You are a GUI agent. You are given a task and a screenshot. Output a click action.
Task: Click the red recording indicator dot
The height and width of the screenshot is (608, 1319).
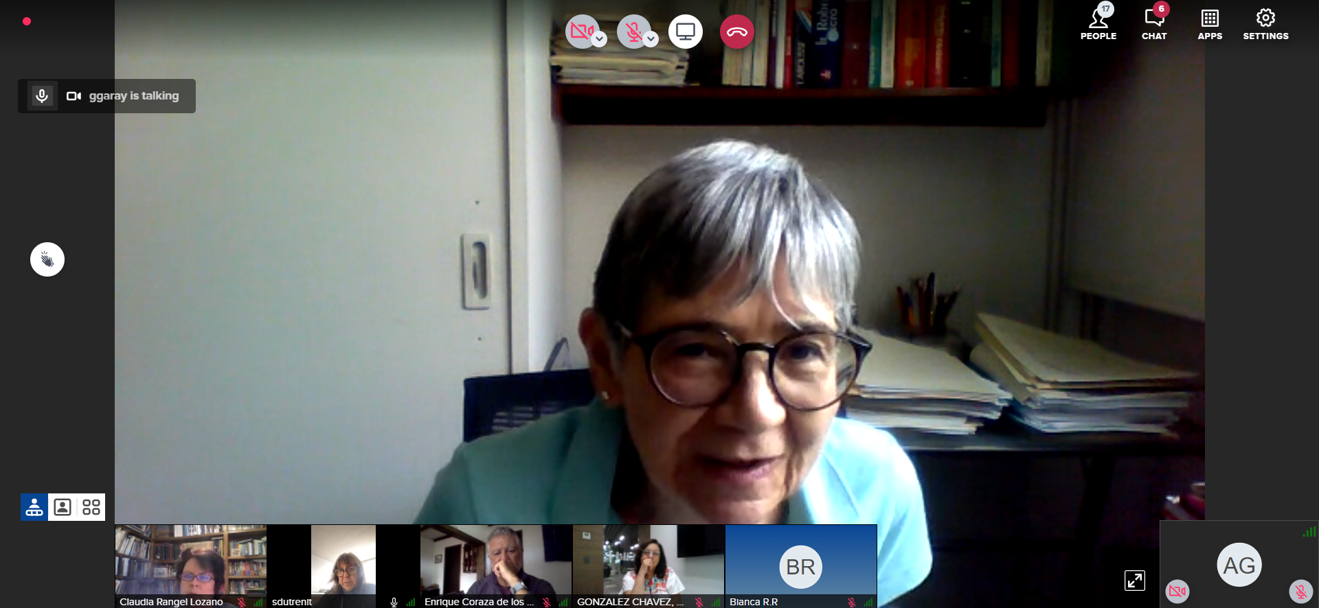click(27, 21)
